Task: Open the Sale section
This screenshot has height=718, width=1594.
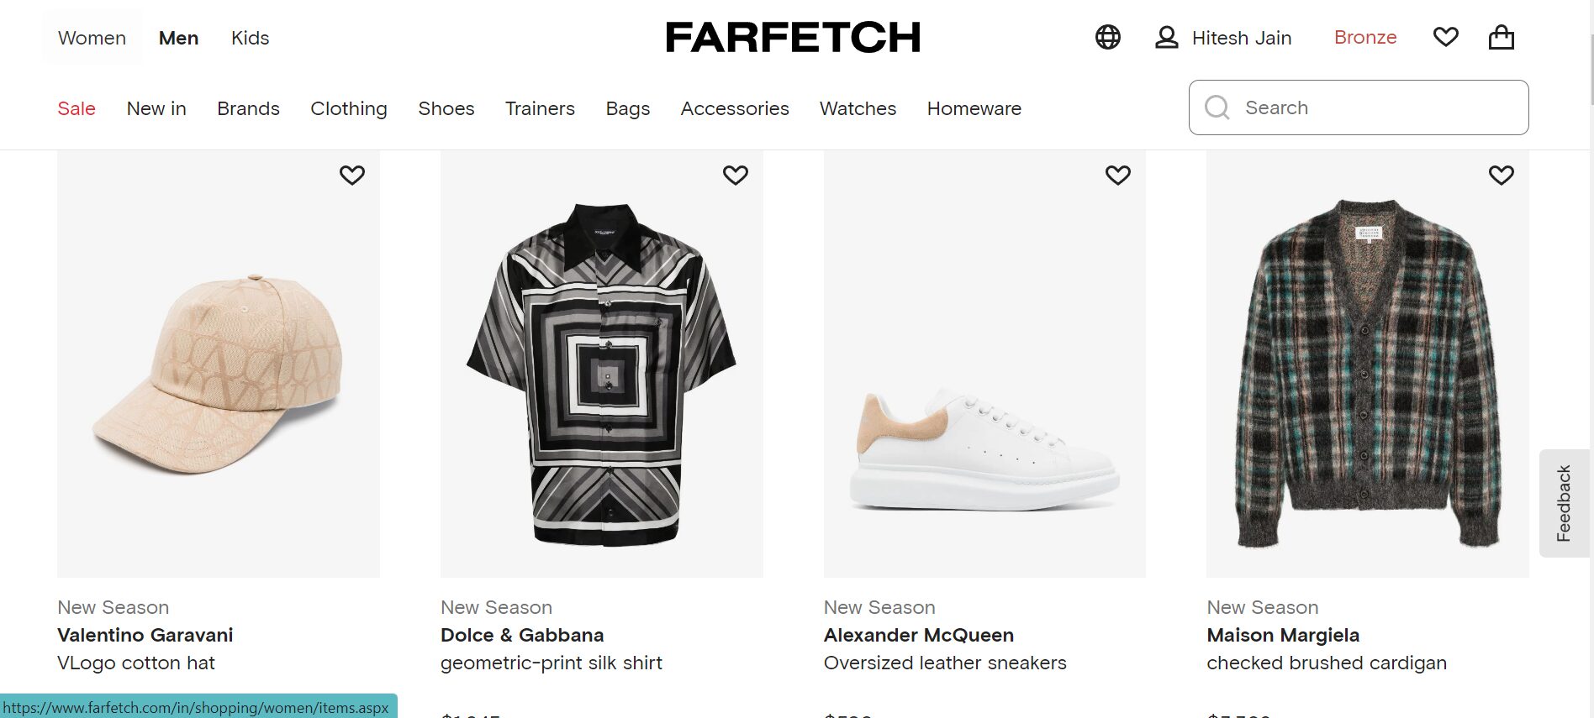Action: tap(77, 108)
